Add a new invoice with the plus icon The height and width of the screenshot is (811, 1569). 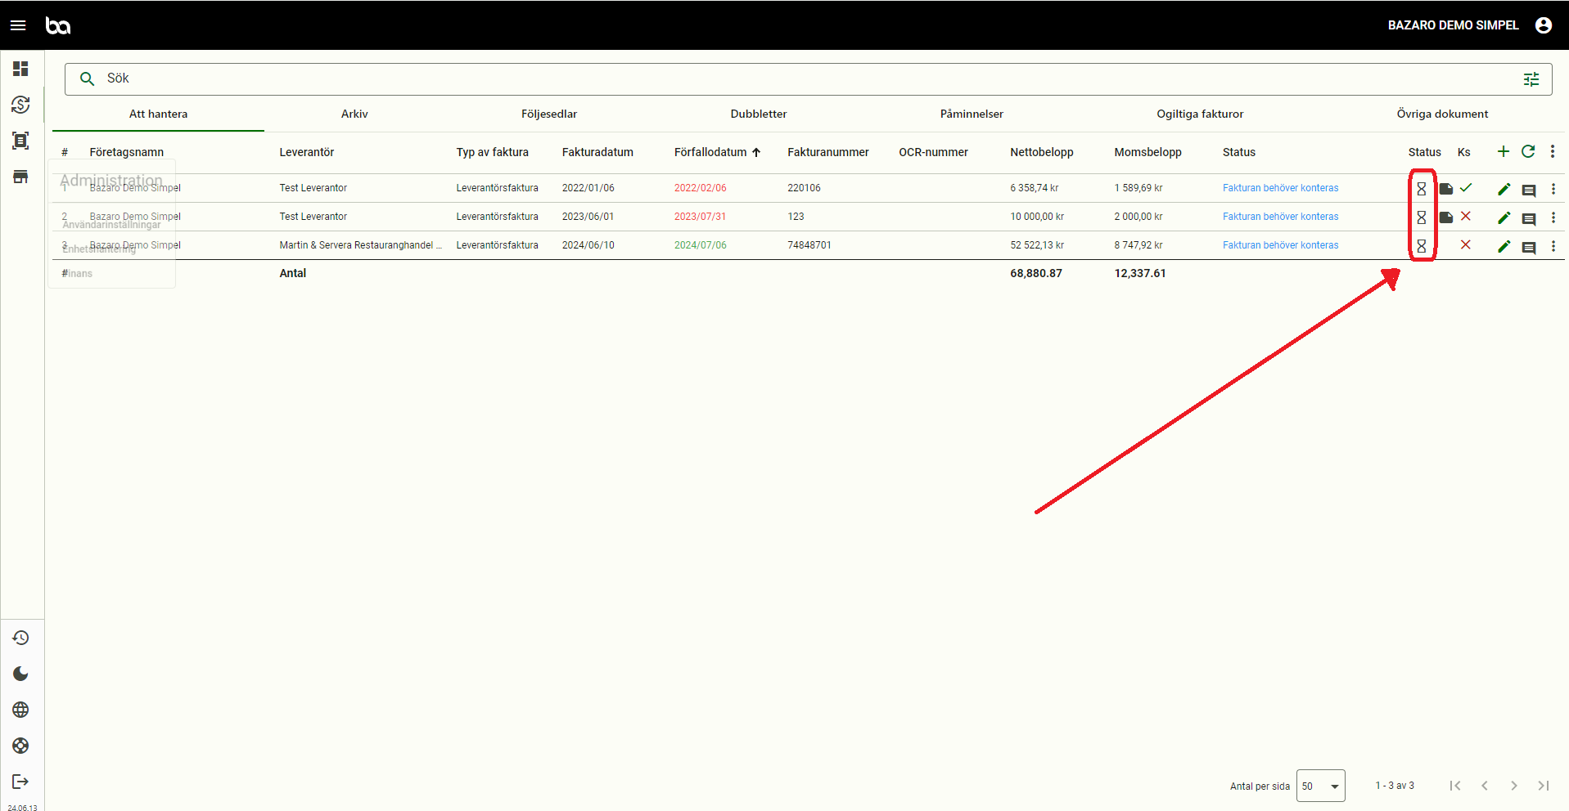click(x=1504, y=151)
